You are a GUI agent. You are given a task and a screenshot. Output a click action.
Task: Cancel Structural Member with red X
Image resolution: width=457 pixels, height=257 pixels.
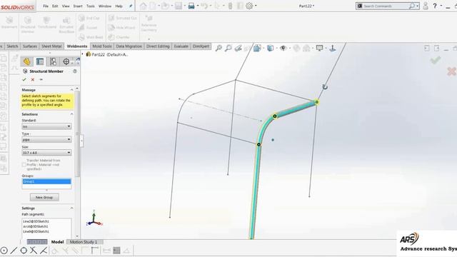[x=33, y=79]
